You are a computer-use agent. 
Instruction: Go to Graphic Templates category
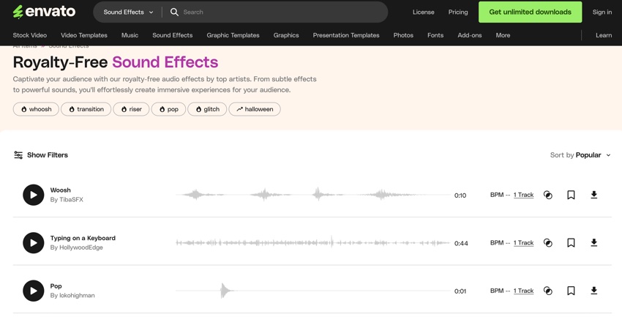(x=233, y=35)
